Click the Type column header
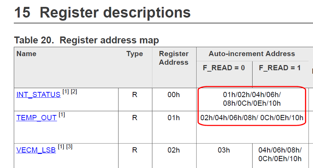313x168 pixels. point(134,54)
